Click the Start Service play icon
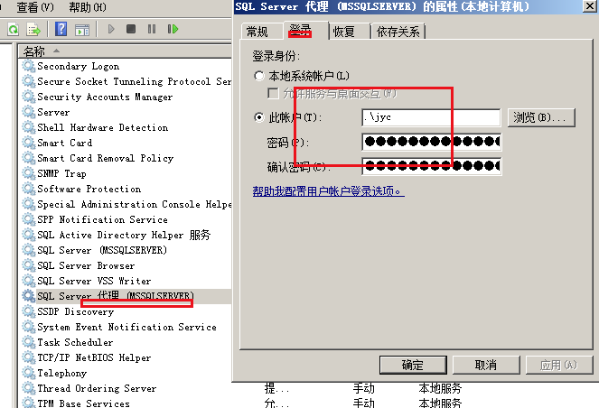The height and width of the screenshot is (408, 599). (111, 29)
